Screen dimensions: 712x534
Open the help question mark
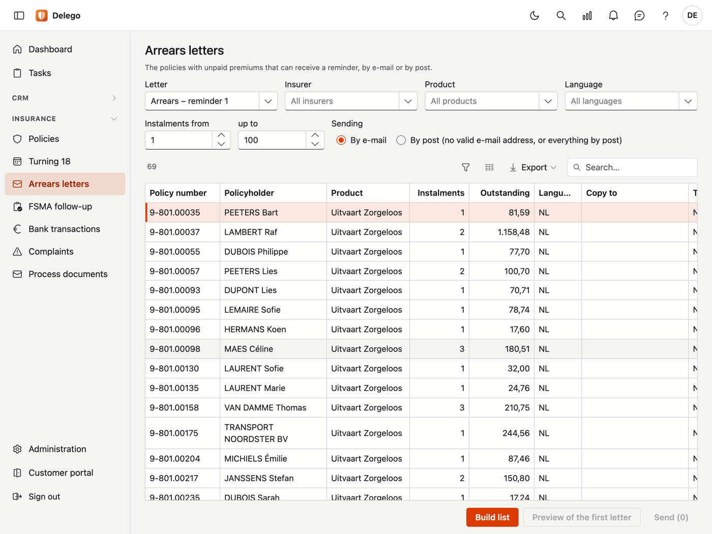[665, 15]
